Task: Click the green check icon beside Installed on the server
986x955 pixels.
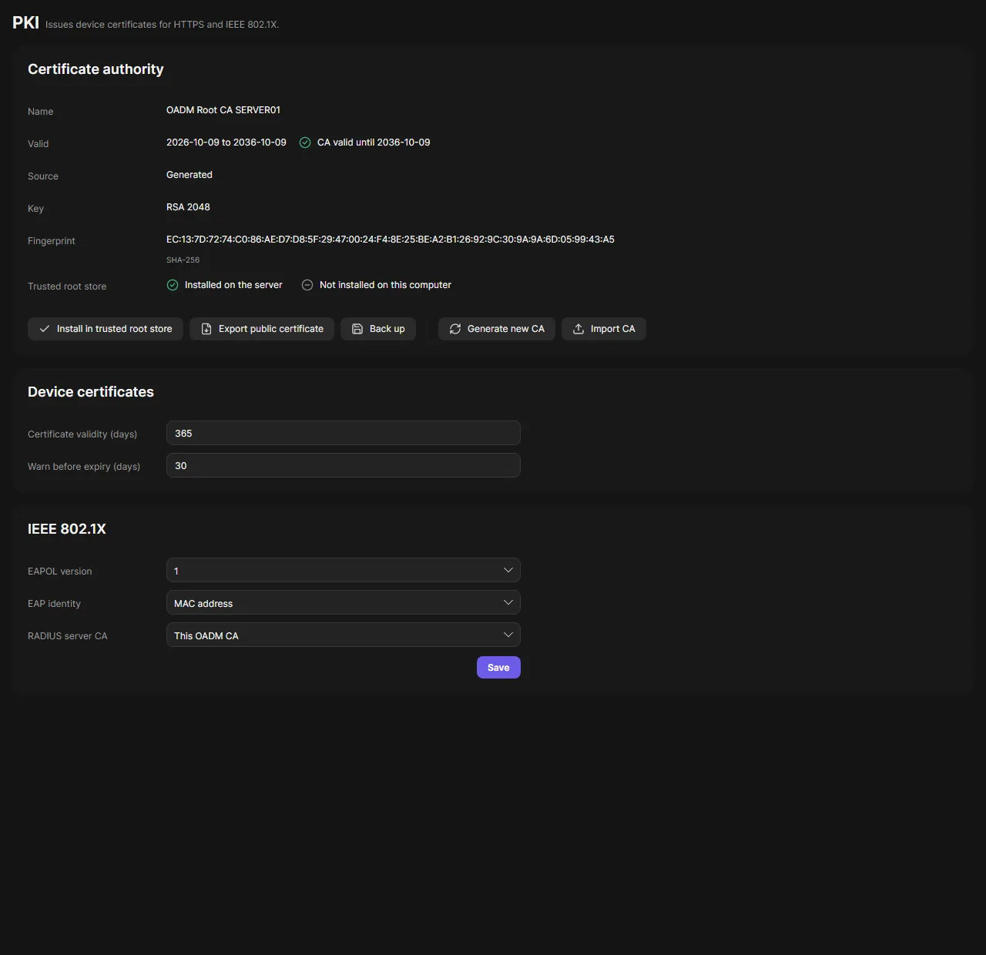Action: (173, 285)
